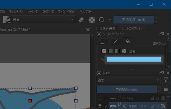Select the コピー キセキレイのシ... layer
This screenshot has width=171, height=109.
tap(135, 106)
